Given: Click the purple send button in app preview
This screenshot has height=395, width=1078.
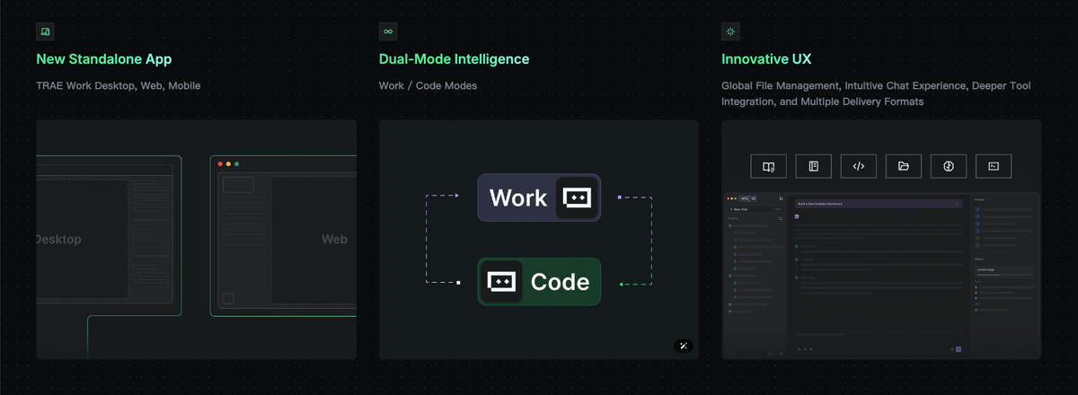Looking at the screenshot, I should (x=959, y=349).
